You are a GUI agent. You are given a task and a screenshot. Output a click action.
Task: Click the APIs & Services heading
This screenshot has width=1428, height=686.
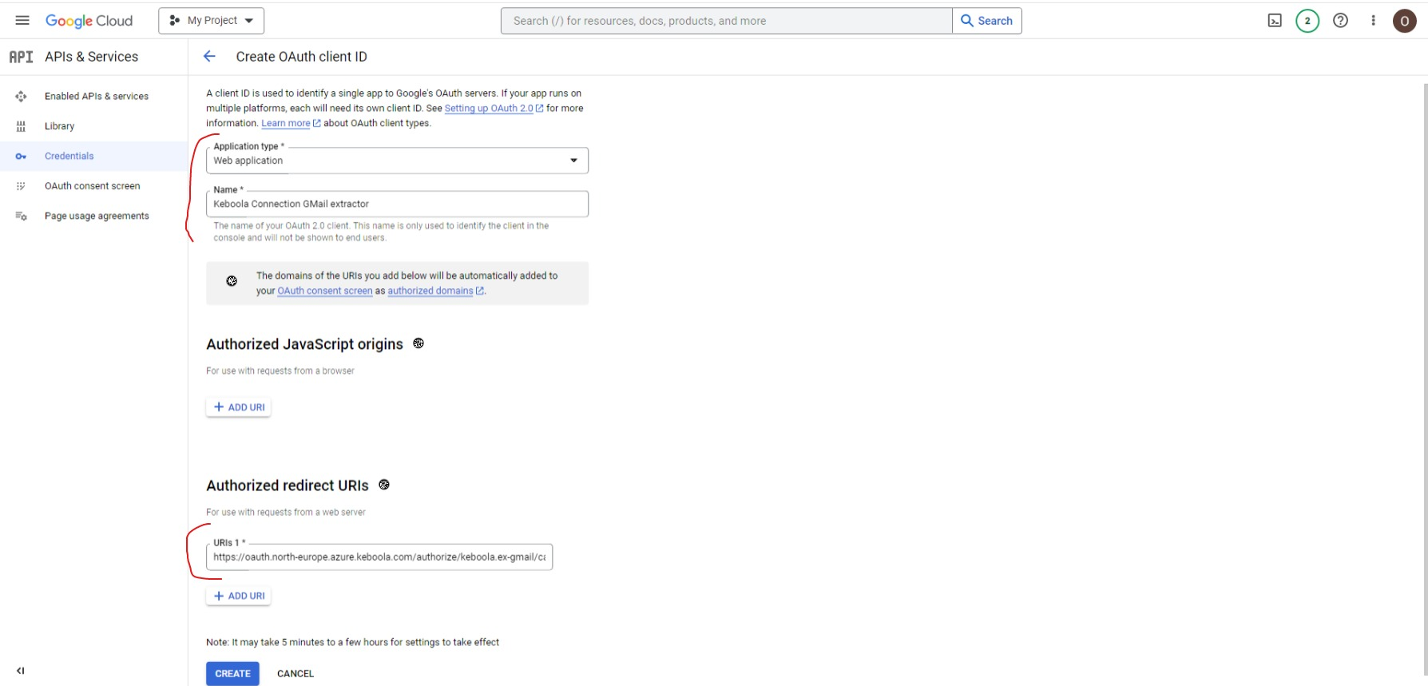pos(92,57)
